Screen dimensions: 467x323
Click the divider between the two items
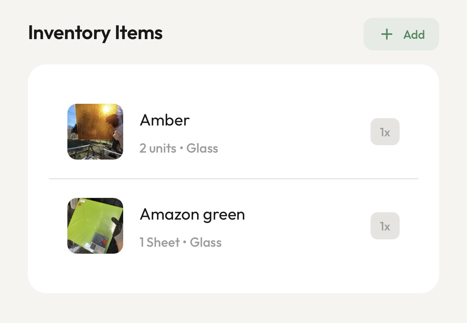tap(233, 179)
